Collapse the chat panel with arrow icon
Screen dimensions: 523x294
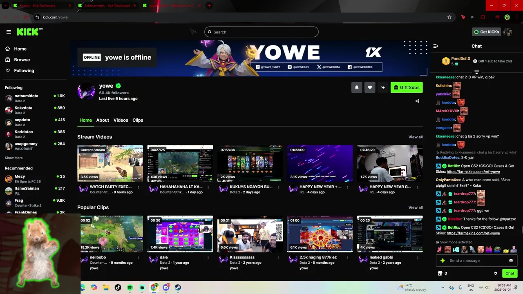[436, 46]
